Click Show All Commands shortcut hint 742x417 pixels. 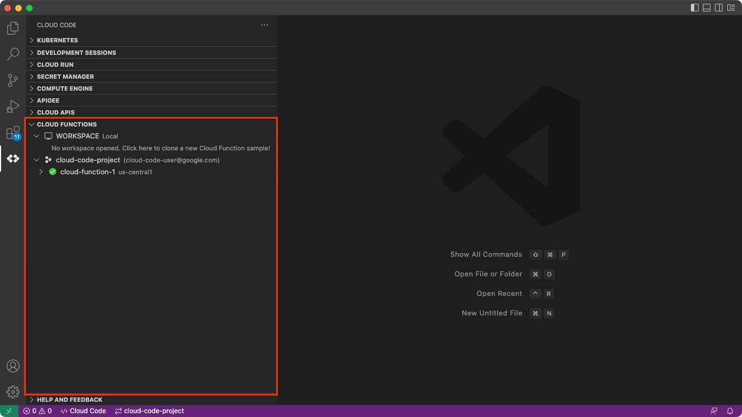tap(509, 255)
